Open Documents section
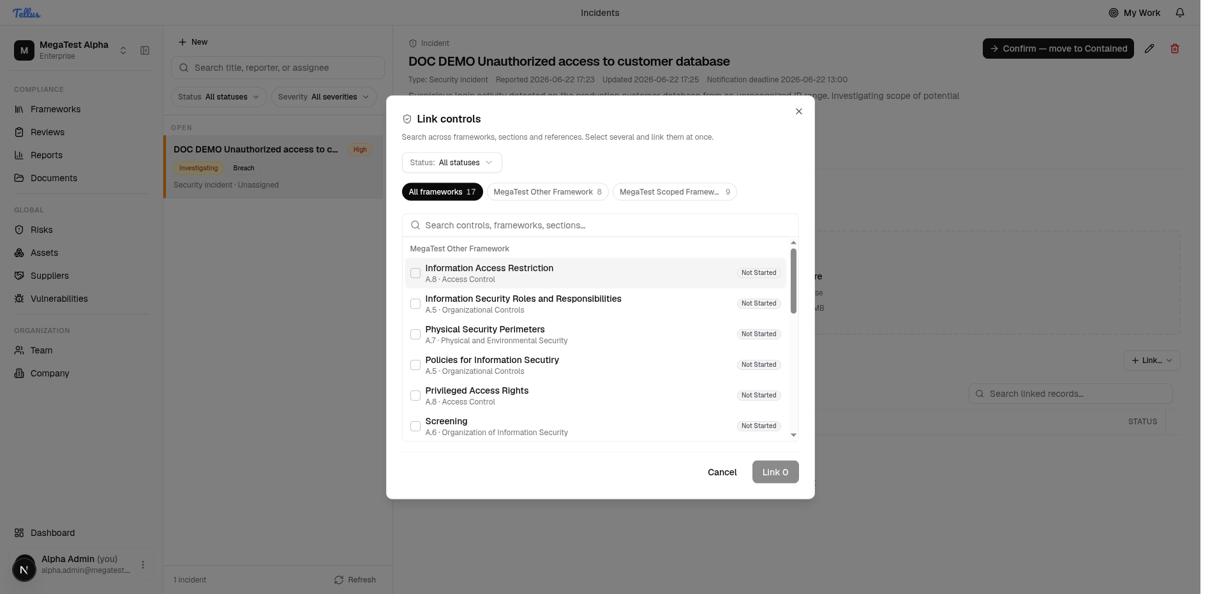Image resolution: width=1210 pixels, height=594 pixels. pos(54,178)
